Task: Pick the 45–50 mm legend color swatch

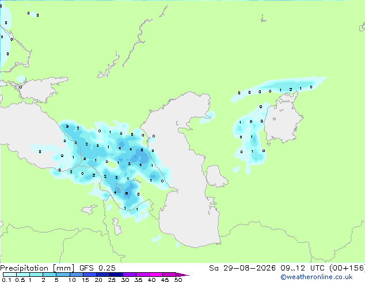Action: [169, 275]
